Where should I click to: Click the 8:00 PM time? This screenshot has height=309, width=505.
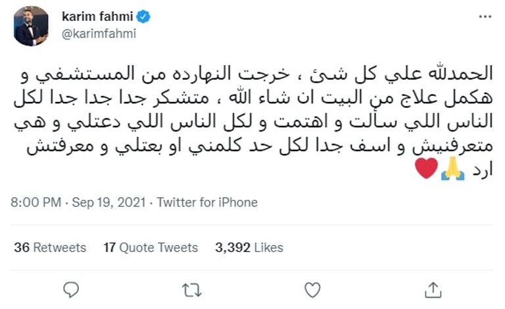(x=34, y=202)
